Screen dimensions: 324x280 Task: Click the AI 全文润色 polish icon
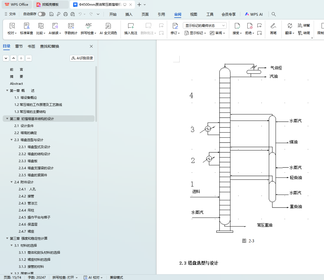[108, 26]
